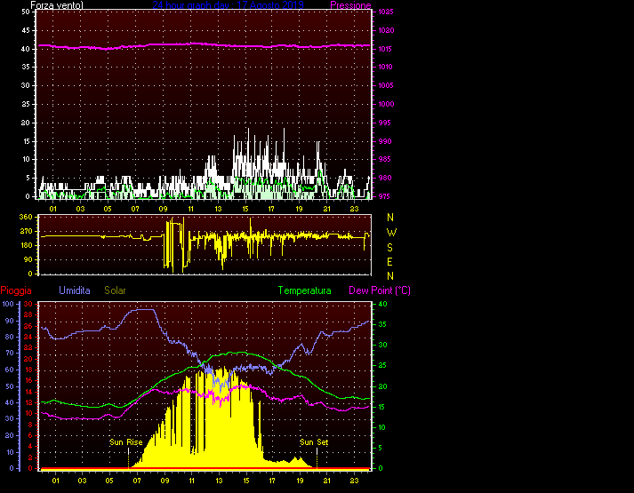Select the Umidita legend label

pos(76,290)
